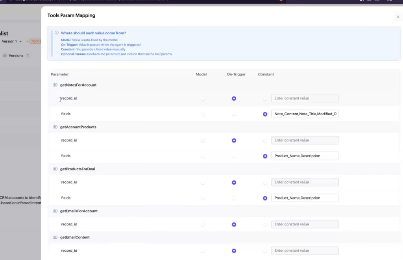Select Model for getNotesForAccount fields

pos(203,114)
